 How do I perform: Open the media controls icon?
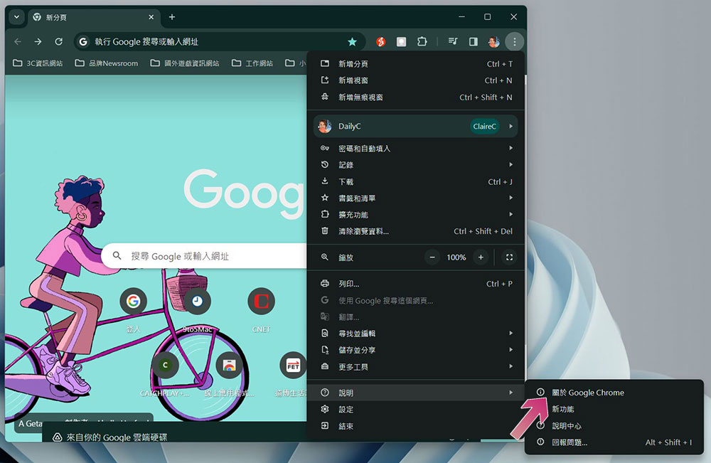pos(453,41)
